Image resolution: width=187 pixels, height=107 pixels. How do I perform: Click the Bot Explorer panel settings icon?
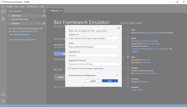click(x=44, y=11)
